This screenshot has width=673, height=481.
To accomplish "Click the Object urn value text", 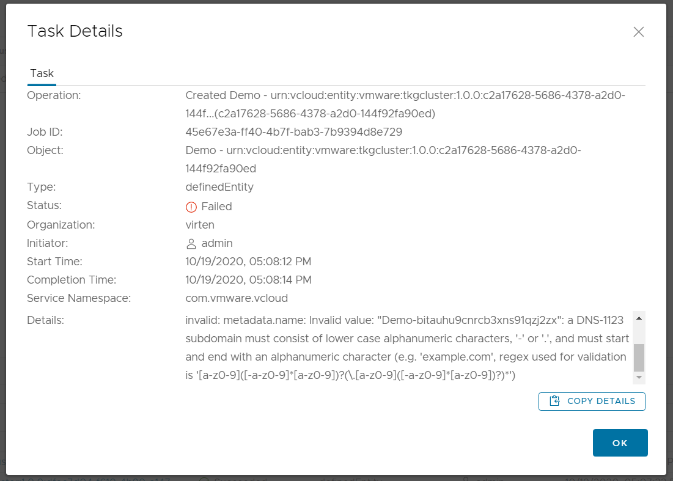I will coord(383,159).
